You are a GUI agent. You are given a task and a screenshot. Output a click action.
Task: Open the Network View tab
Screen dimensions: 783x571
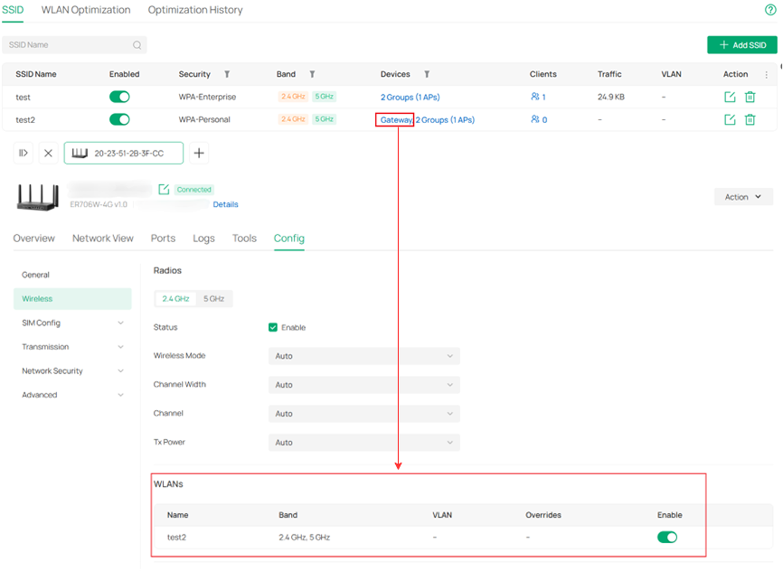tap(103, 238)
